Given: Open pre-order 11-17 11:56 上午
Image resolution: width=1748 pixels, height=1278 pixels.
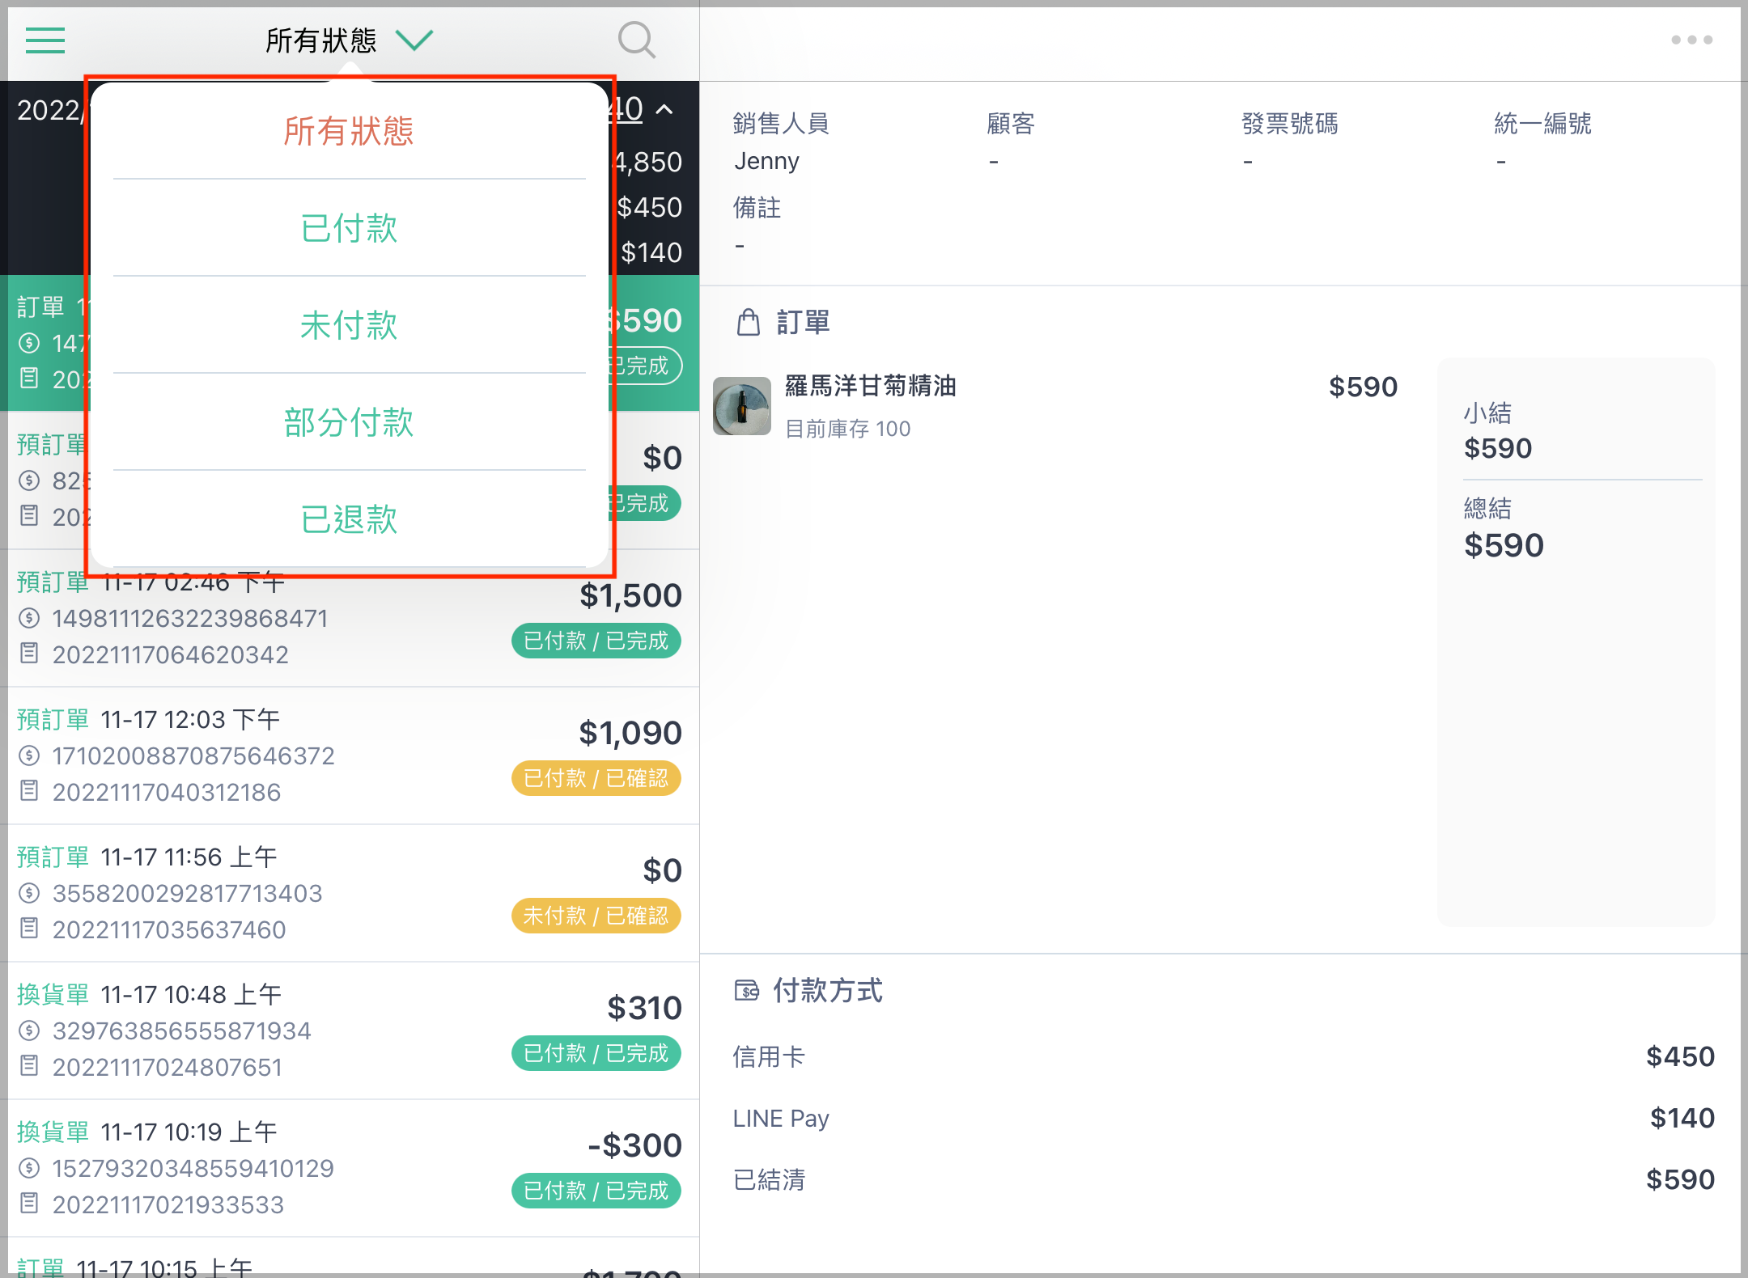Looking at the screenshot, I should (x=350, y=894).
